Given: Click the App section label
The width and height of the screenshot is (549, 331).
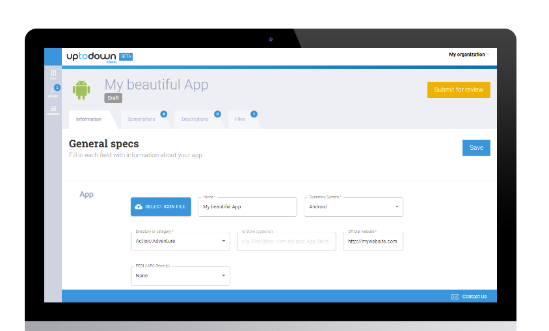Looking at the screenshot, I should point(87,194).
